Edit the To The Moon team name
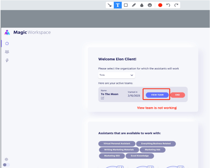Screen dimensions: 210x168 (103, 98)
